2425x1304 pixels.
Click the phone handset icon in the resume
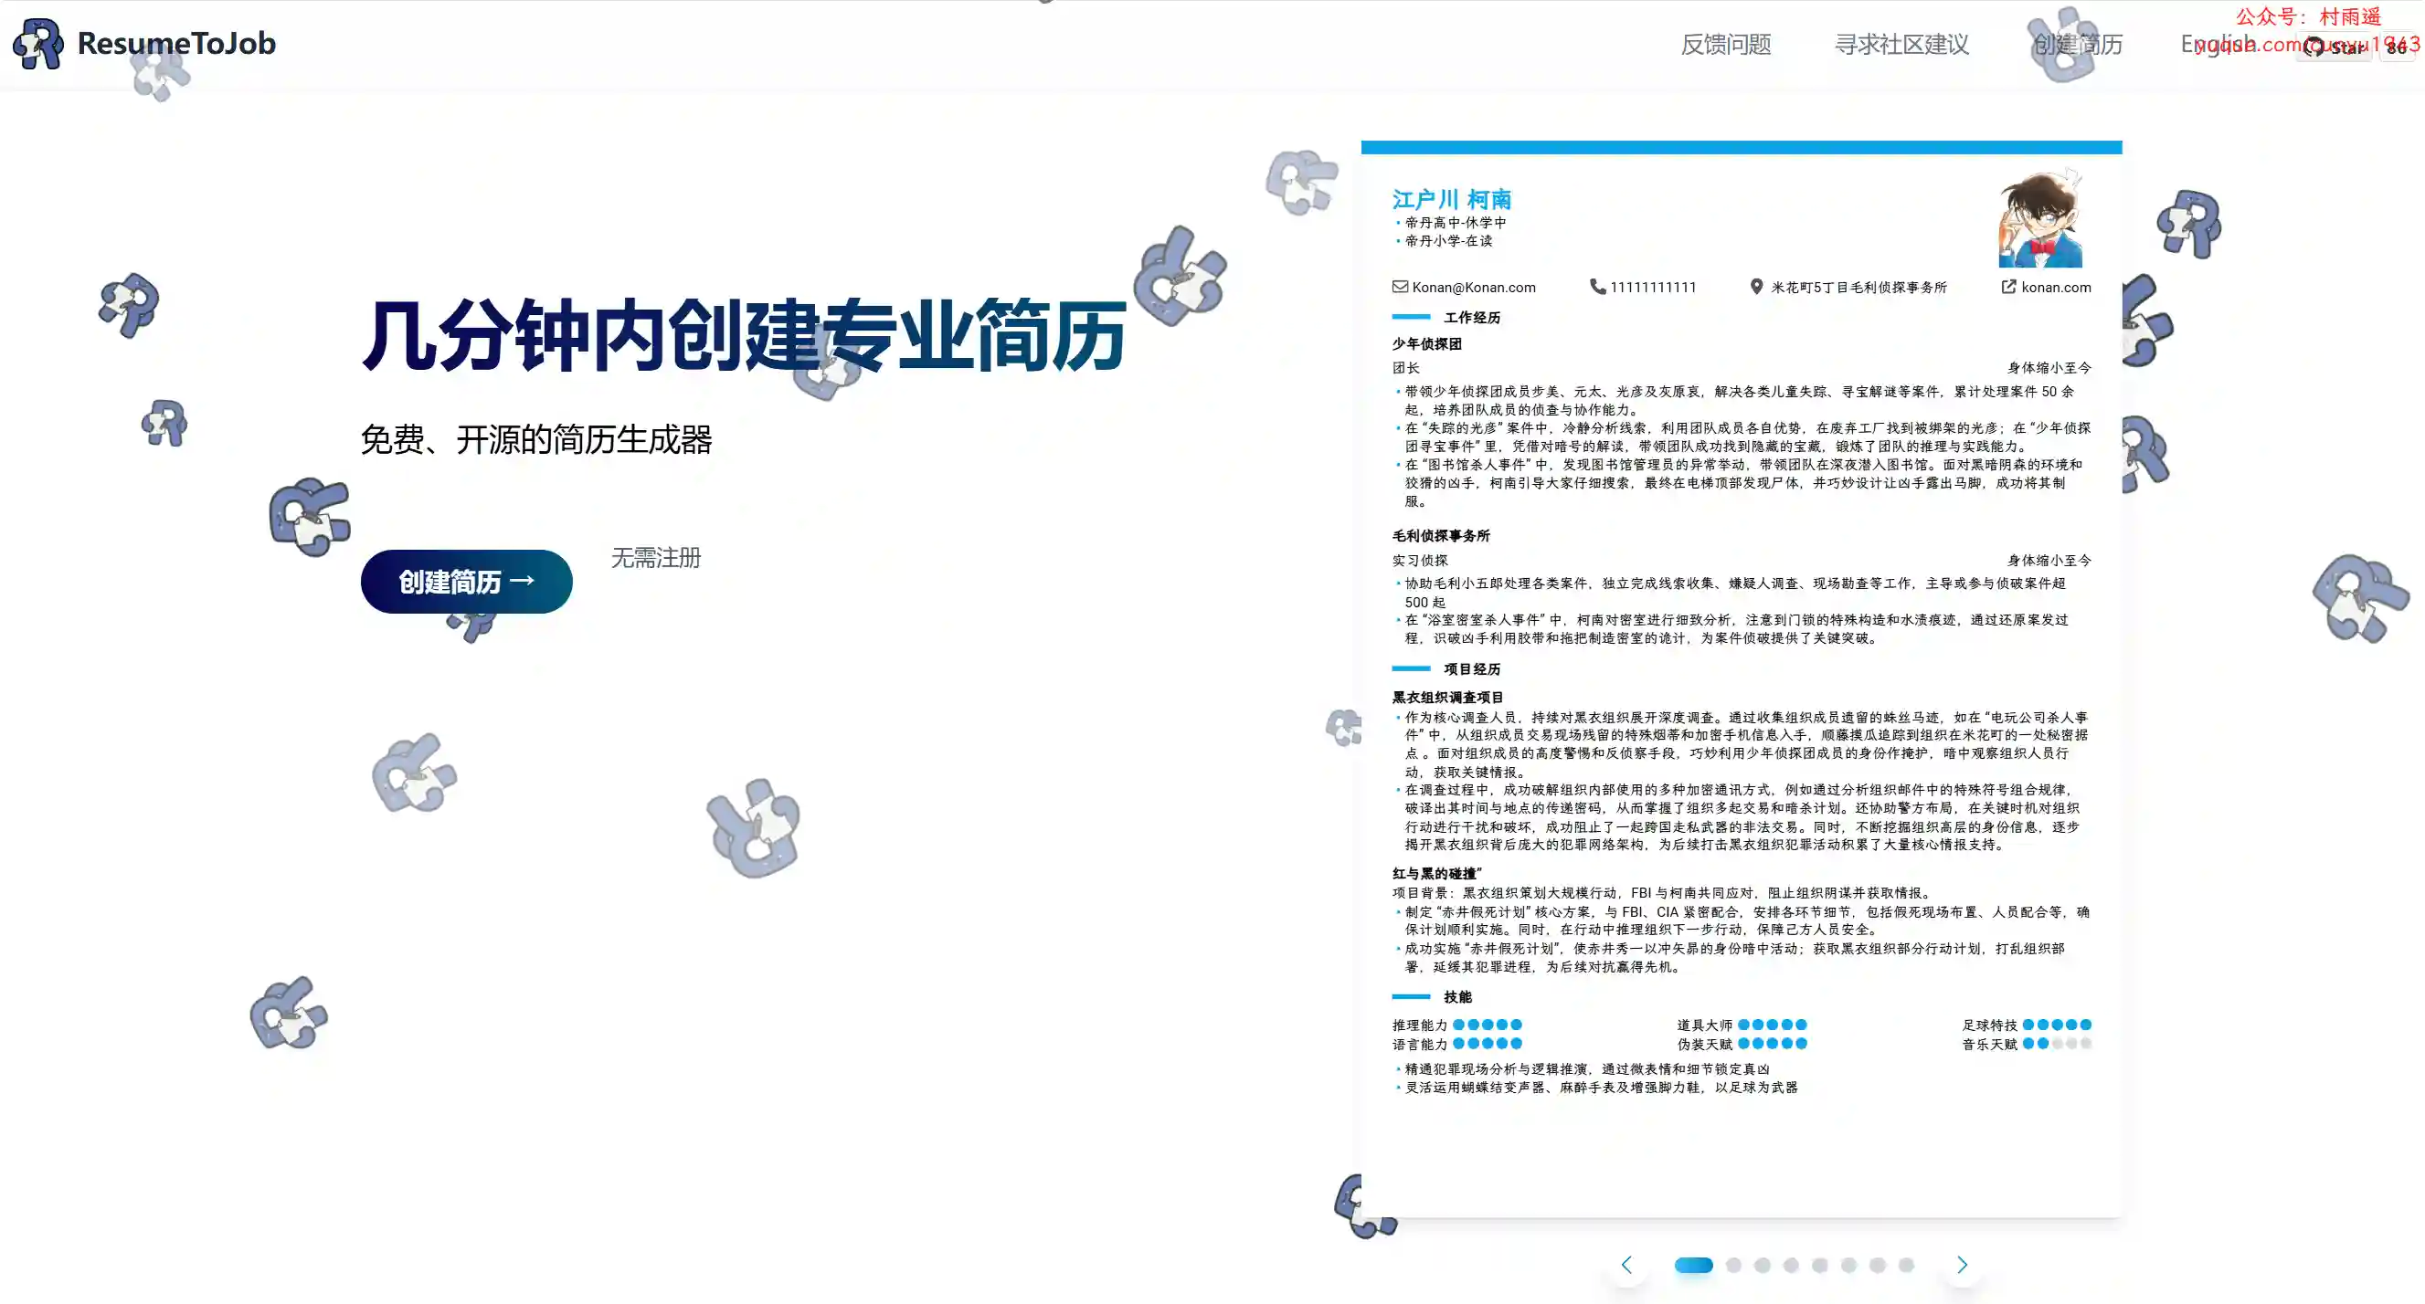coord(1597,286)
